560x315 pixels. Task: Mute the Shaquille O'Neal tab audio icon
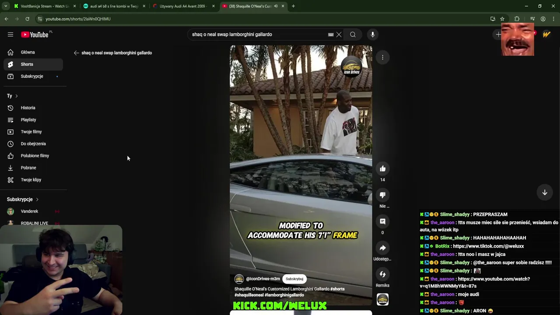[x=276, y=6]
